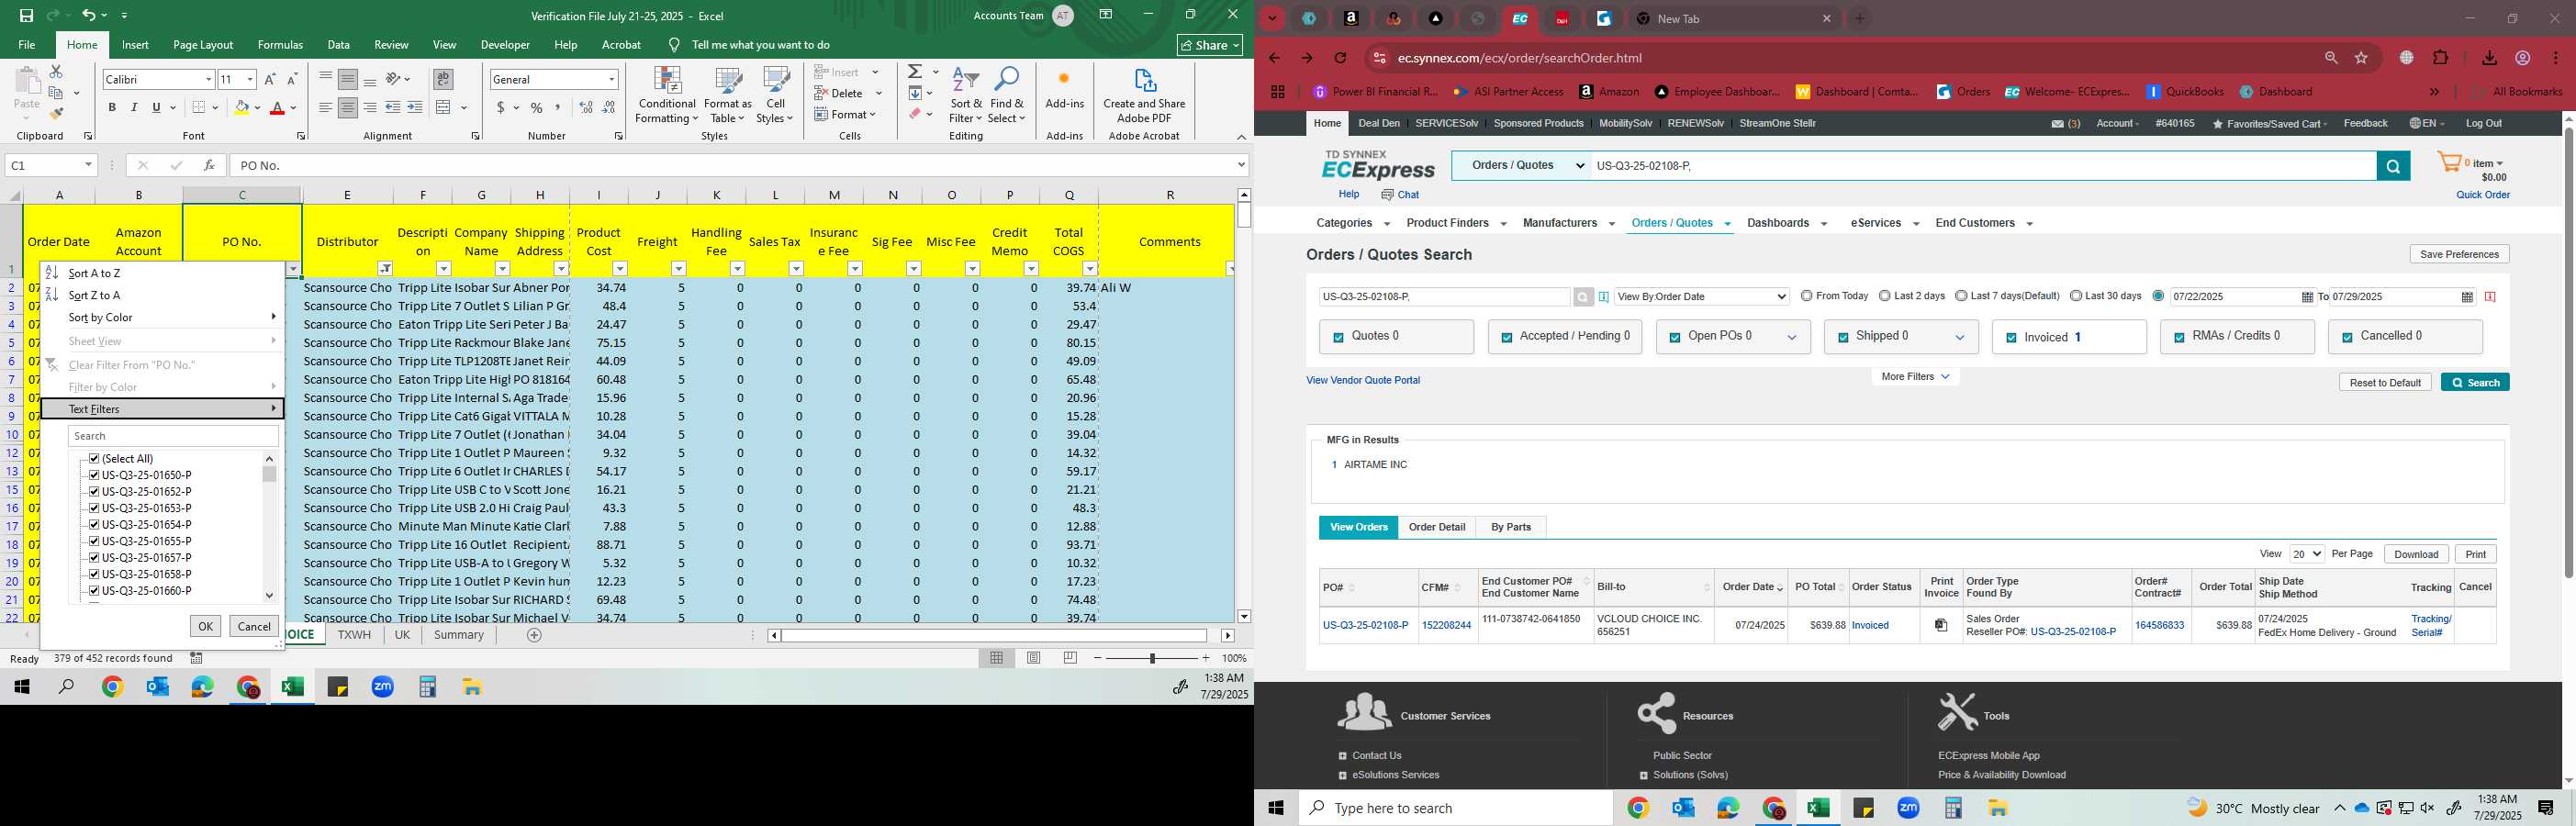Open the Text Filters submenu
The height and width of the screenshot is (826, 2576).
click(163, 409)
